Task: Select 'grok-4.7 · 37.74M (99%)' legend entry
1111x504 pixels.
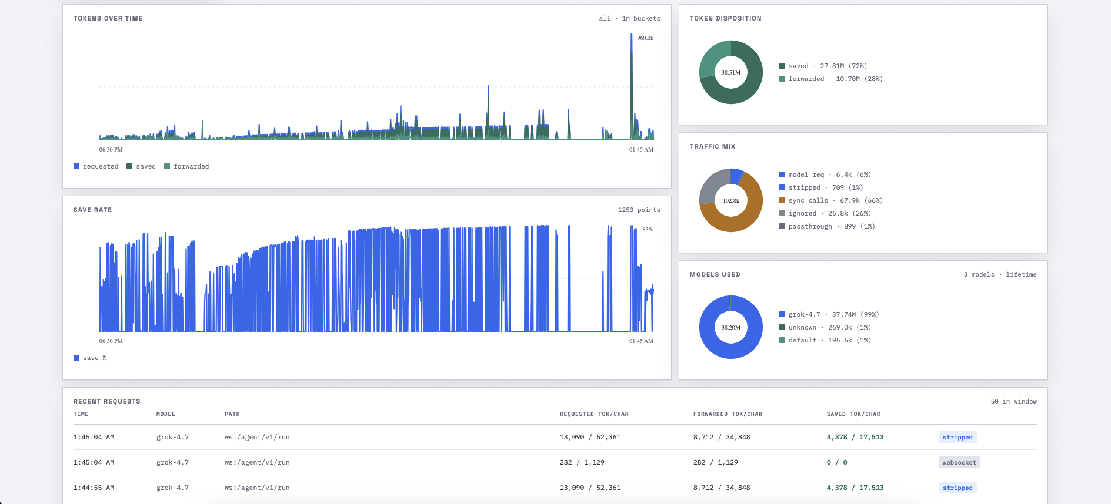Action: pos(829,314)
